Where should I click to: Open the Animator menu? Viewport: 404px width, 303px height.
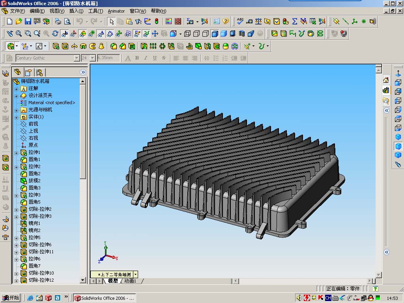[x=116, y=11]
